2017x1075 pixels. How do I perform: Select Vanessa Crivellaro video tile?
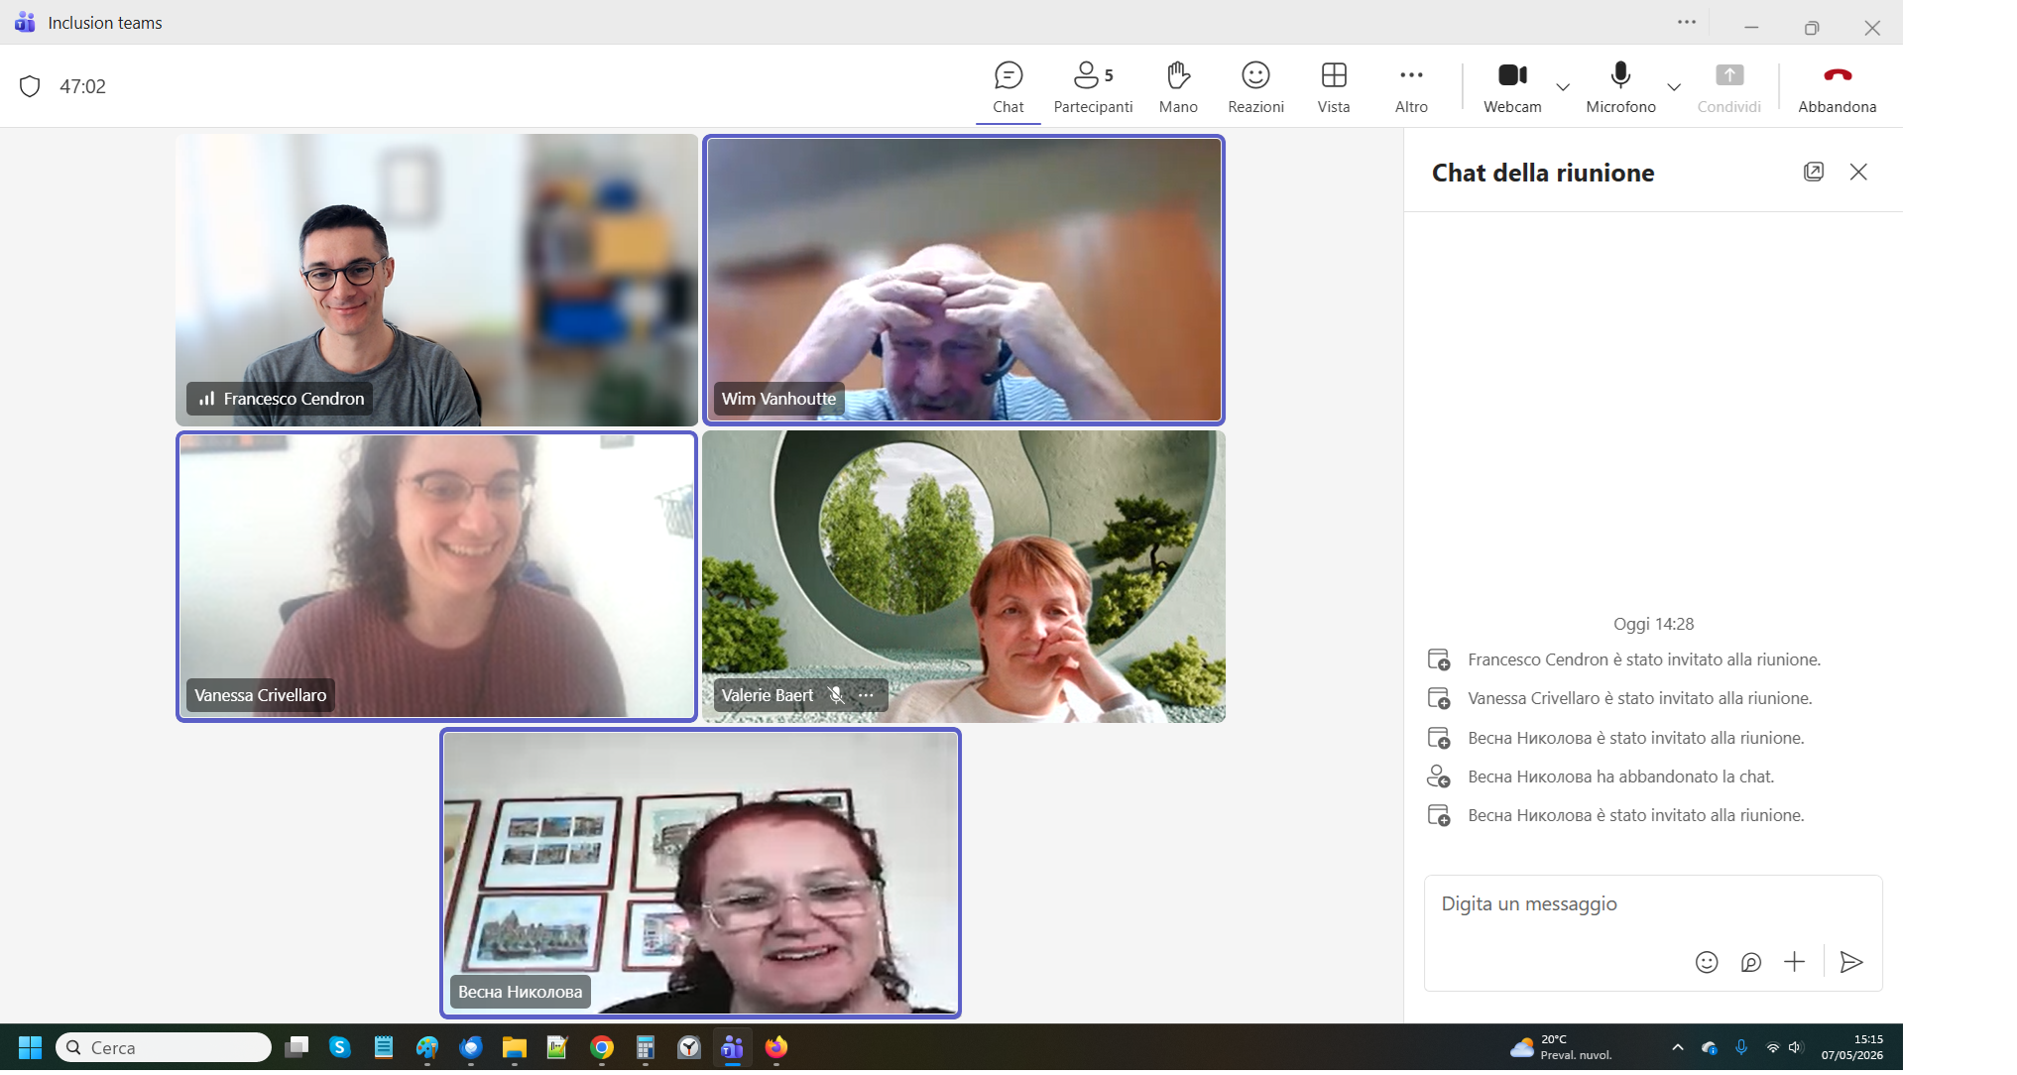436,576
